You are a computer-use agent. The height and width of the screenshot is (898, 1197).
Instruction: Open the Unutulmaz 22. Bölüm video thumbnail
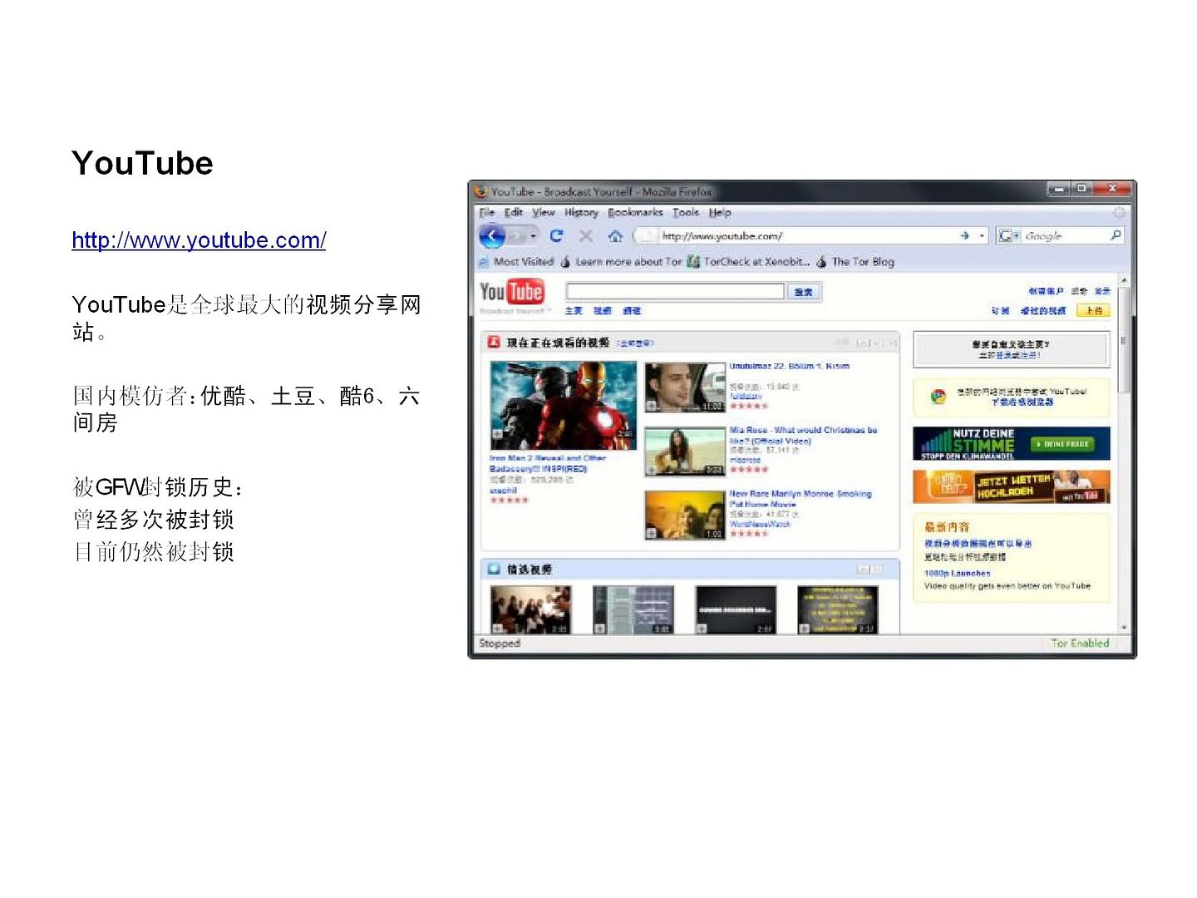pos(684,387)
